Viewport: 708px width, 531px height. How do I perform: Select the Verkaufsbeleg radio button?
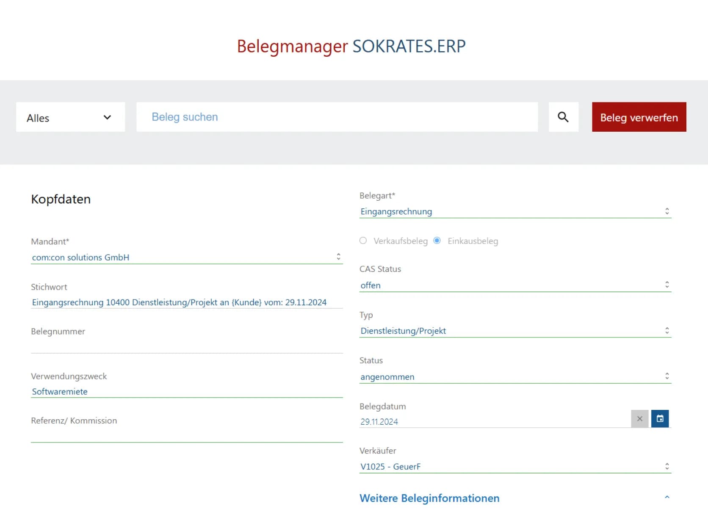[363, 241]
